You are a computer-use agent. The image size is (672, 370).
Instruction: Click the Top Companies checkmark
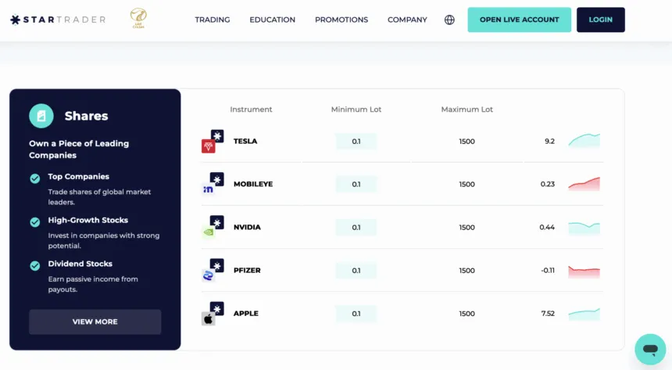click(x=35, y=178)
